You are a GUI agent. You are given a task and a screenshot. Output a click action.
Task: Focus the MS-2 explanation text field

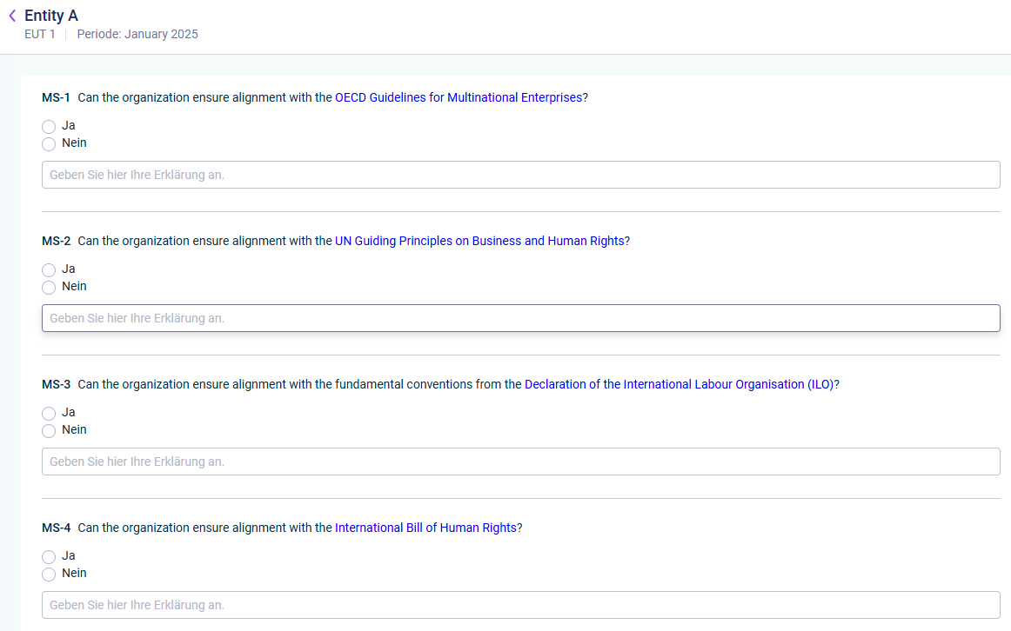tap(521, 318)
